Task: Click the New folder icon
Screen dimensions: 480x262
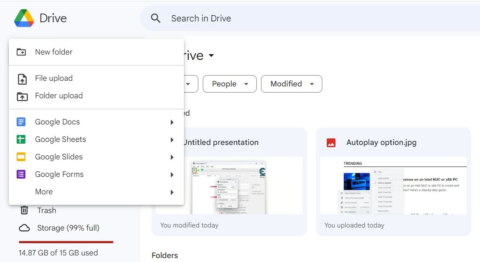Action: (21, 52)
